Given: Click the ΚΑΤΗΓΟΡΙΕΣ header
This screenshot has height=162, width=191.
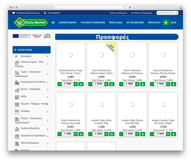Looking at the screenshot, I should click(32, 50).
